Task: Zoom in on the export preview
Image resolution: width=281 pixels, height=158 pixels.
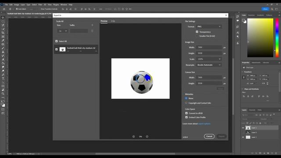Action: (147, 136)
